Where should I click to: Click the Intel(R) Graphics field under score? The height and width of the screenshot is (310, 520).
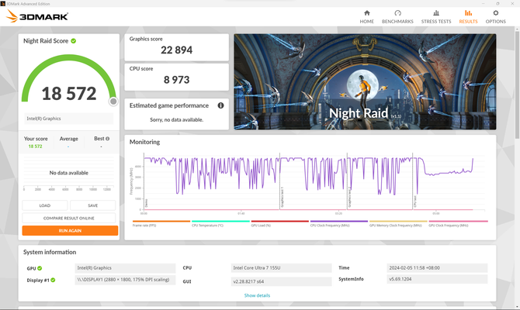point(68,119)
